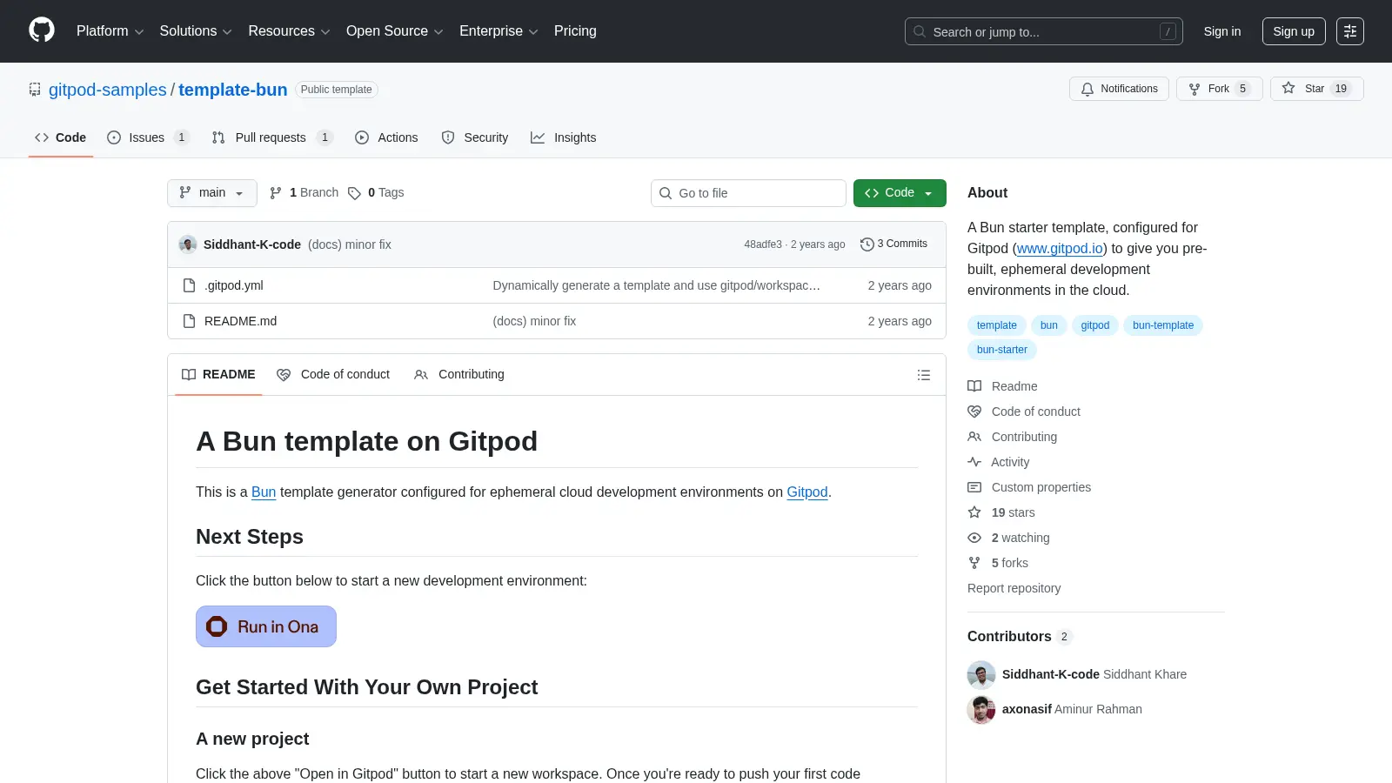This screenshot has height=783, width=1392.
Task: Focus the Go to file search field
Action: pos(748,193)
